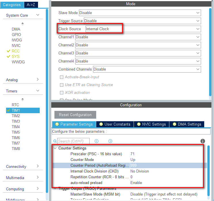Image resolution: width=214 pixels, height=201 pixels.
Task: Select TIM2 in Timers list
Action: coord(16,116)
